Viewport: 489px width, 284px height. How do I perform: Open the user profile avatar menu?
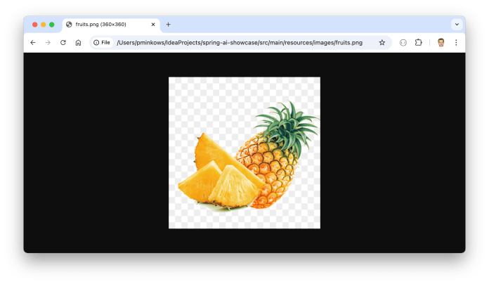tap(441, 43)
